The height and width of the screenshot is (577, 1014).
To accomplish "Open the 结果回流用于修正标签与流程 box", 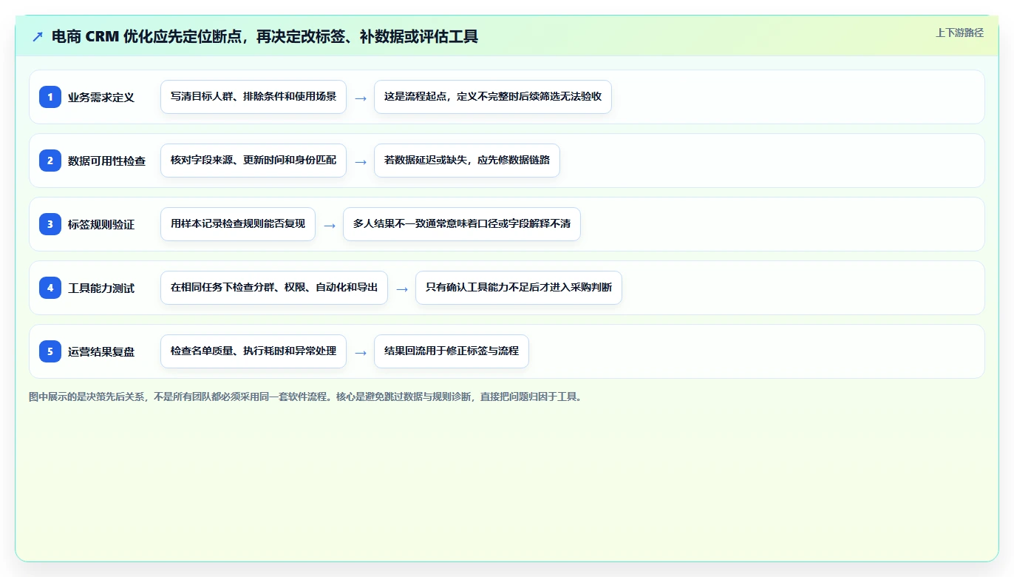I will [452, 351].
